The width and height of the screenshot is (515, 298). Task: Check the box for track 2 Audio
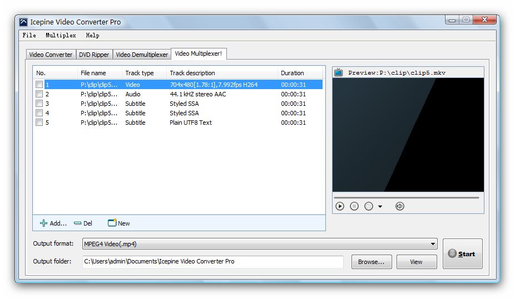point(39,94)
